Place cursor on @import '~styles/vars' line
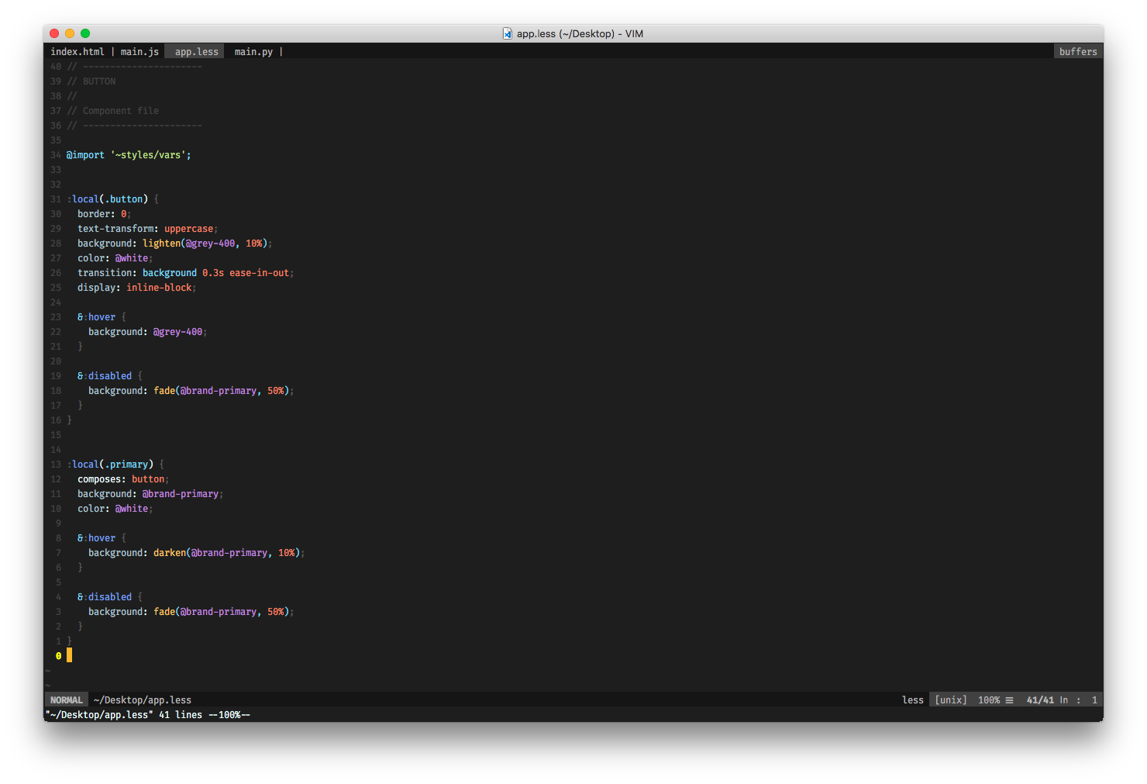 coord(129,155)
